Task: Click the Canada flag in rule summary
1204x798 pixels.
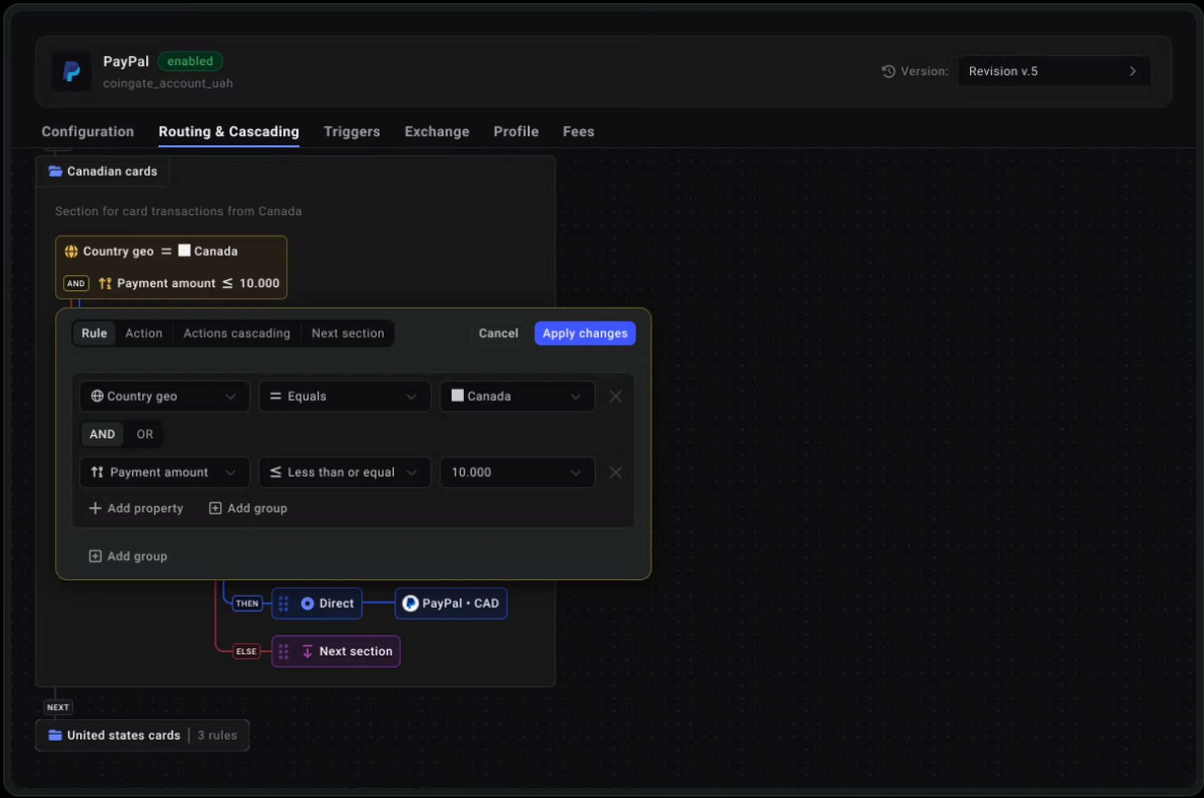Action: (x=184, y=250)
